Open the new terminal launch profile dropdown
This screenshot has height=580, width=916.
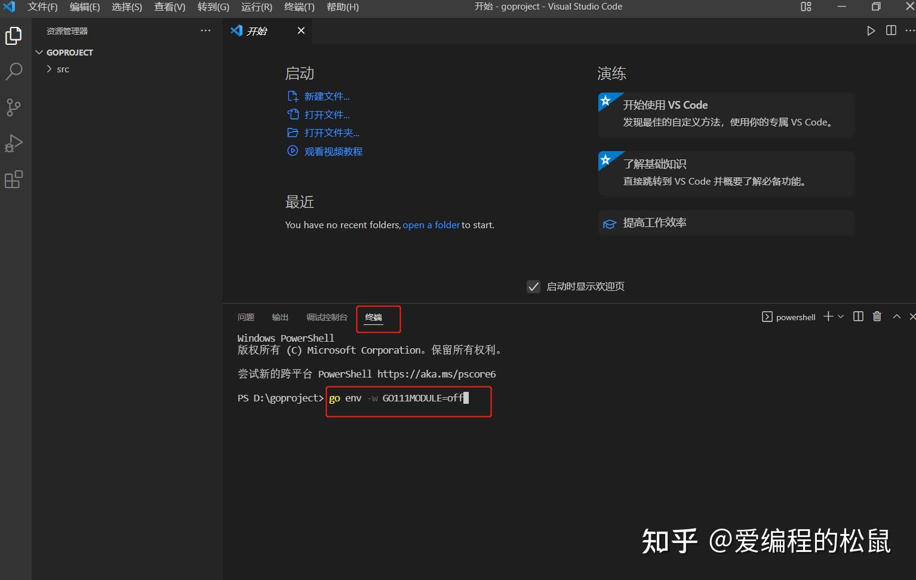click(x=841, y=317)
